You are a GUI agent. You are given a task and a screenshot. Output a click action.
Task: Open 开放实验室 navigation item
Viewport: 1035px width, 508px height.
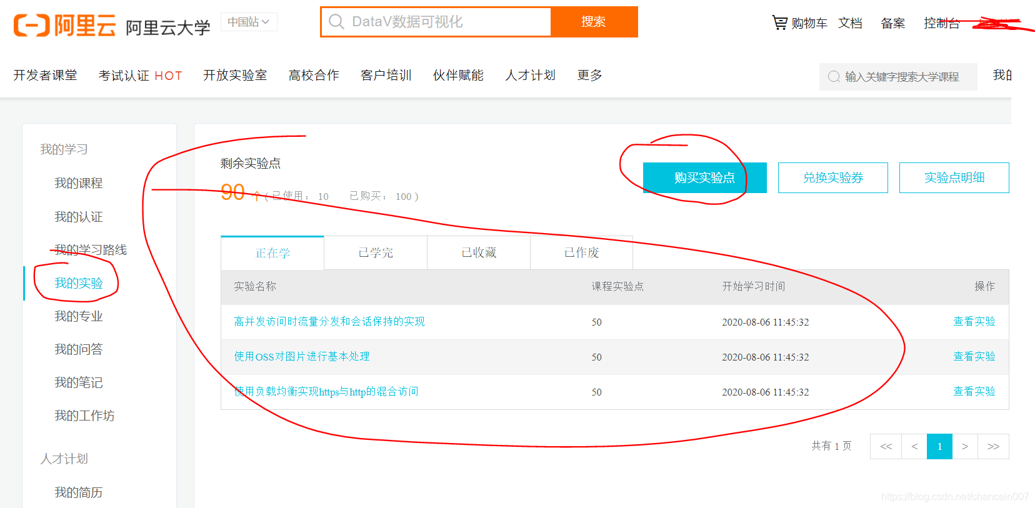click(235, 75)
